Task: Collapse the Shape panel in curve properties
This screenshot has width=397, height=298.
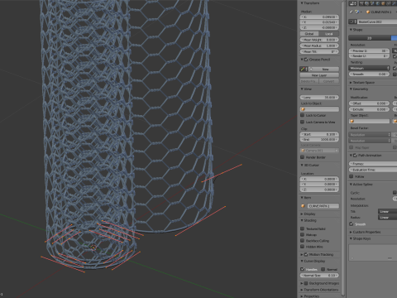Action: pyautogui.click(x=351, y=30)
